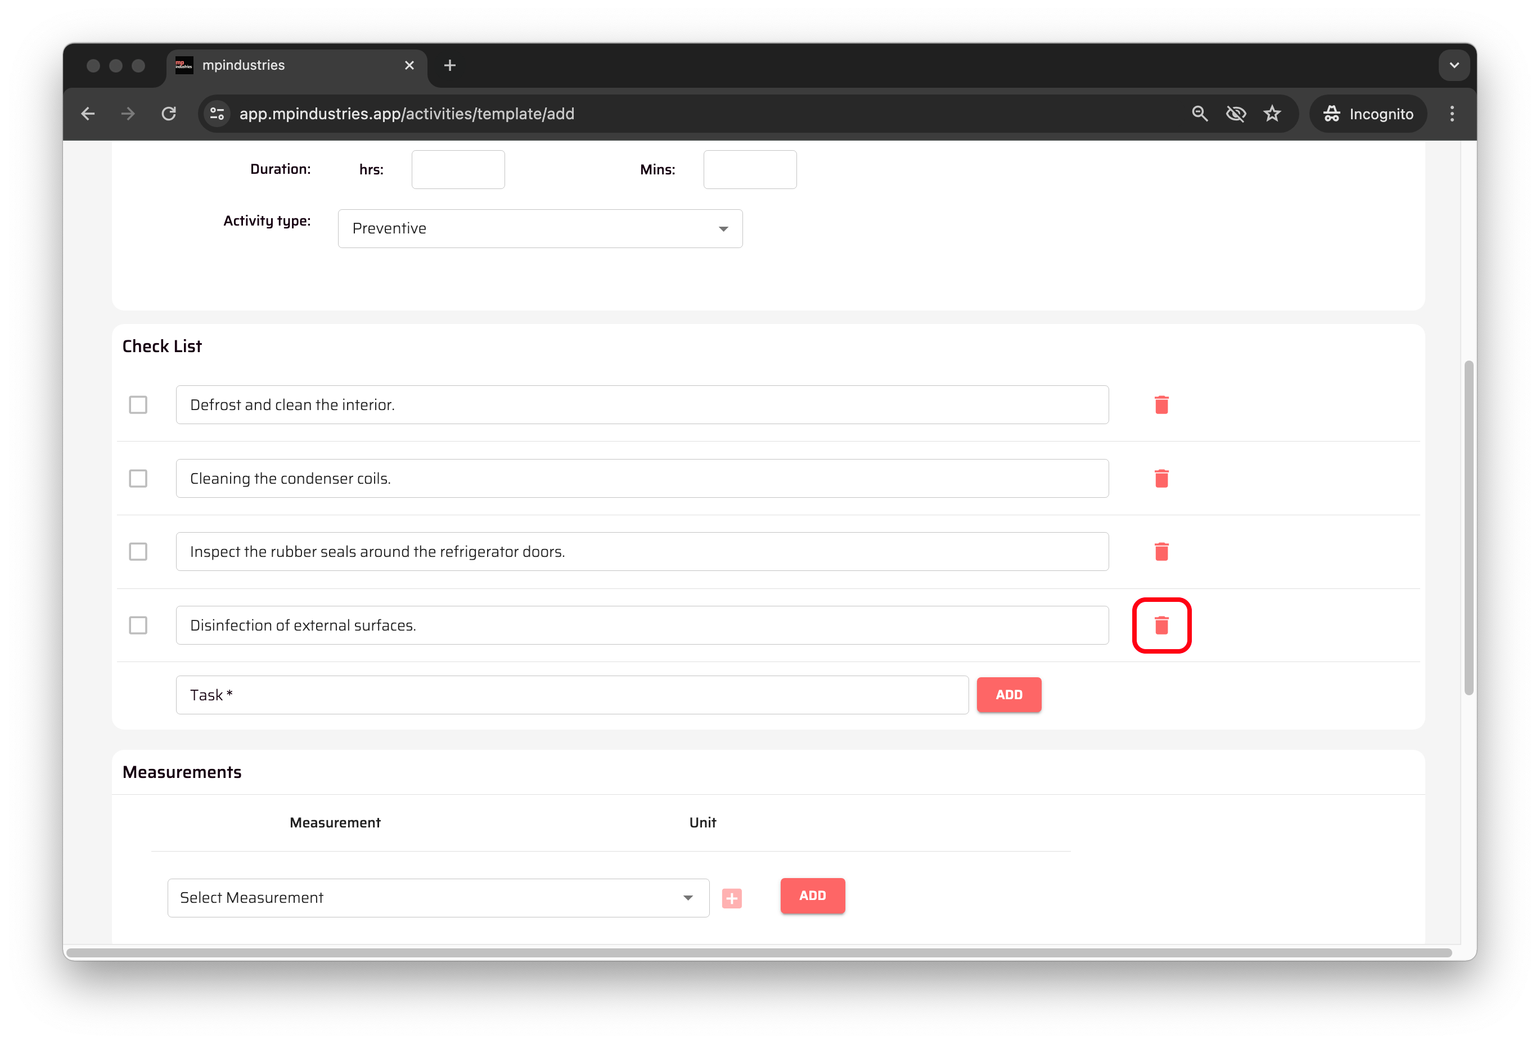Click trash icon for 'Cleaning the condenser coils'
Image resolution: width=1540 pixels, height=1044 pixels.
pyautogui.click(x=1161, y=479)
